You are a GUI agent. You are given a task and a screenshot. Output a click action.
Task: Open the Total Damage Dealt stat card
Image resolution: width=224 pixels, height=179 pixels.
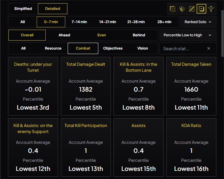coord(86,86)
